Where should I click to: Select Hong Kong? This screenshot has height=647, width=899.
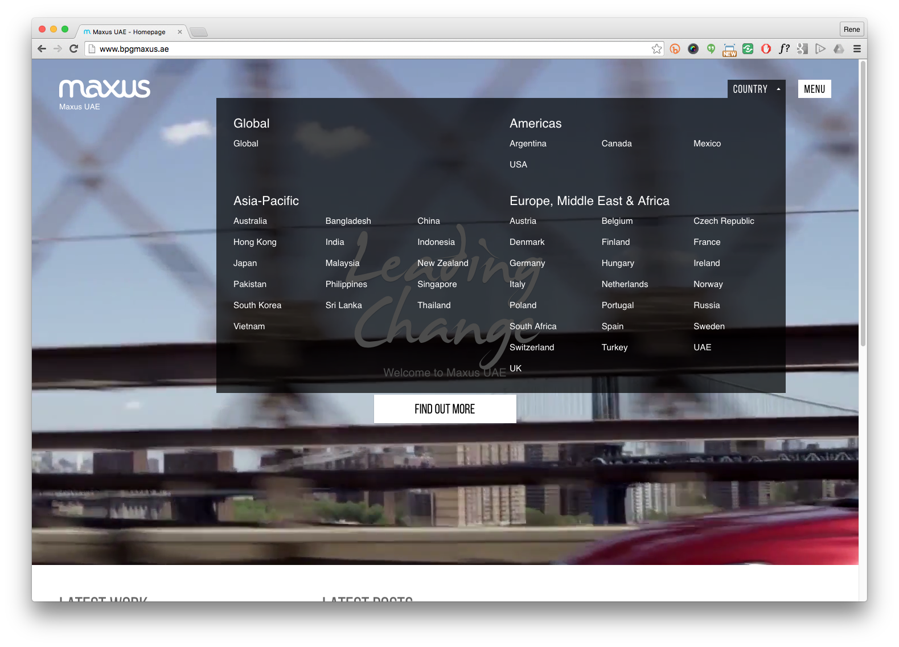255,242
